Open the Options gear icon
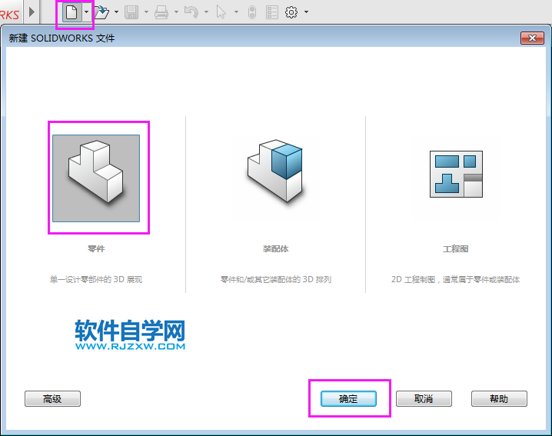The width and height of the screenshot is (552, 436). tap(291, 12)
